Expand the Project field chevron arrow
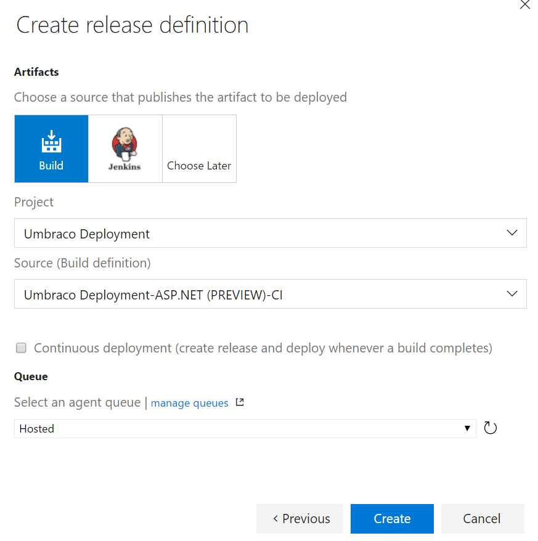538x541 pixels. [x=512, y=233]
